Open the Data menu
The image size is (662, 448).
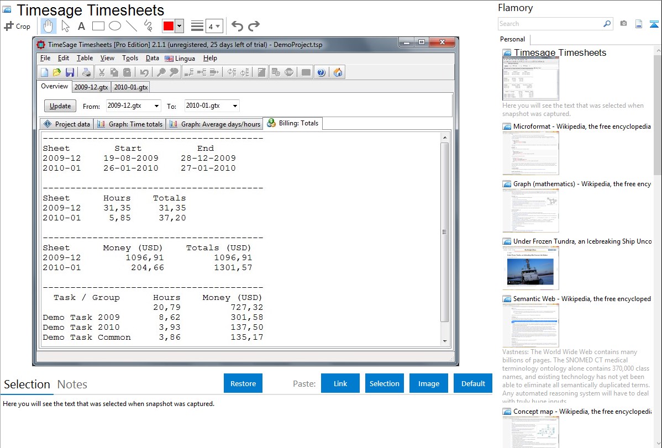click(x=153, y=58)
